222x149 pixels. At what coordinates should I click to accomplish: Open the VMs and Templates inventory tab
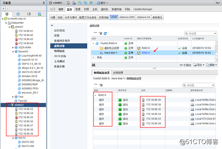click(x=18, y=14)
